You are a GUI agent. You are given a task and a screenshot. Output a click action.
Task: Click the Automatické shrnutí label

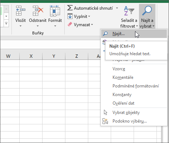[x=93, y=8]
